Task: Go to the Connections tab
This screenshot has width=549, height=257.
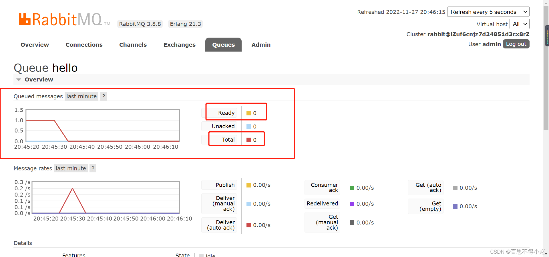Action: (x=84, y=45)
